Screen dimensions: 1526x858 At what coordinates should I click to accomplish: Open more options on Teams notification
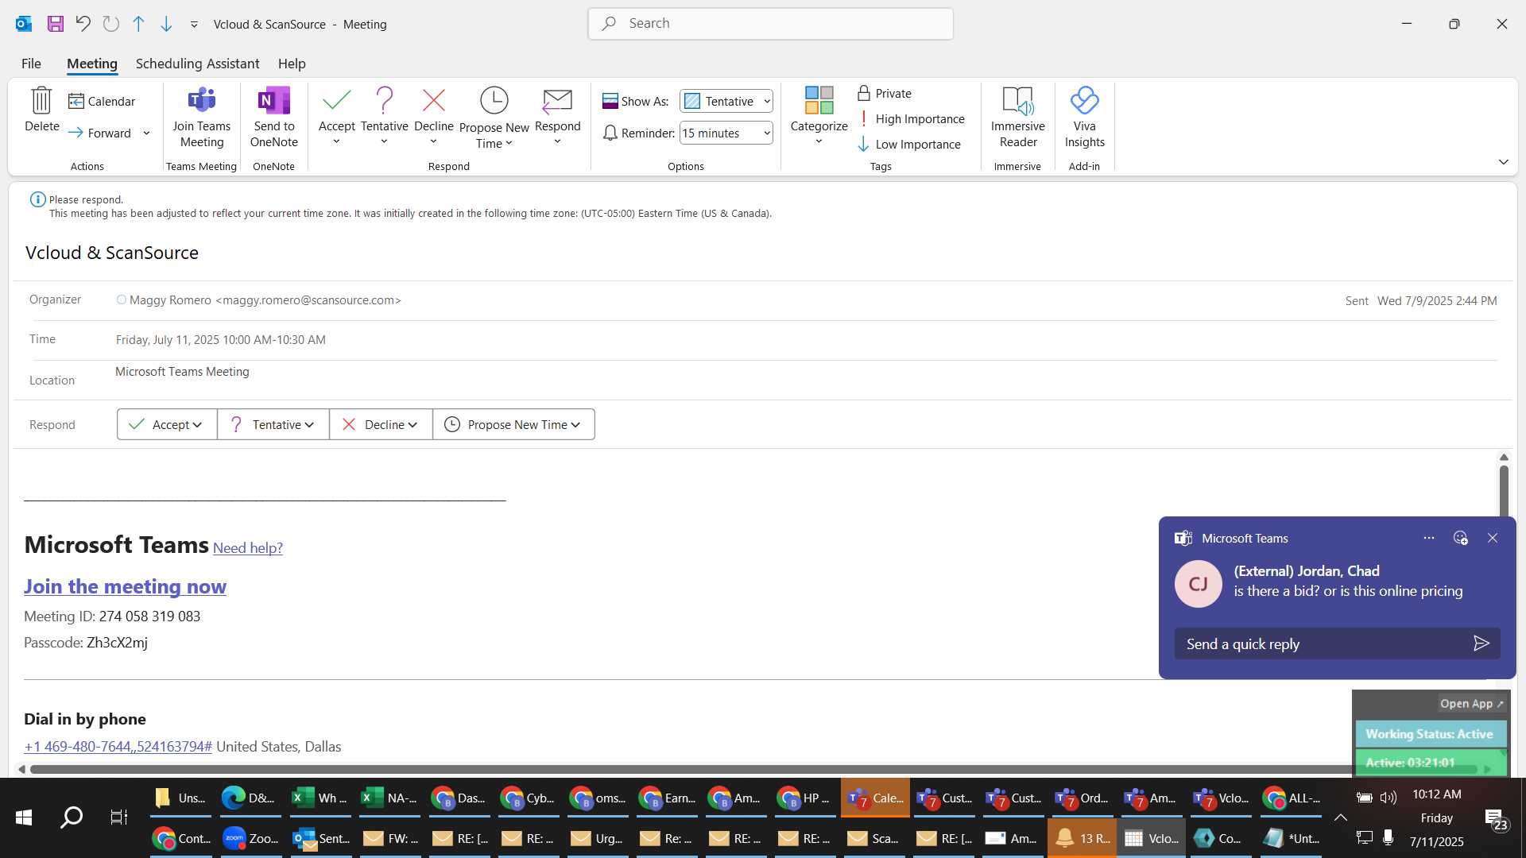point(1428,538)
